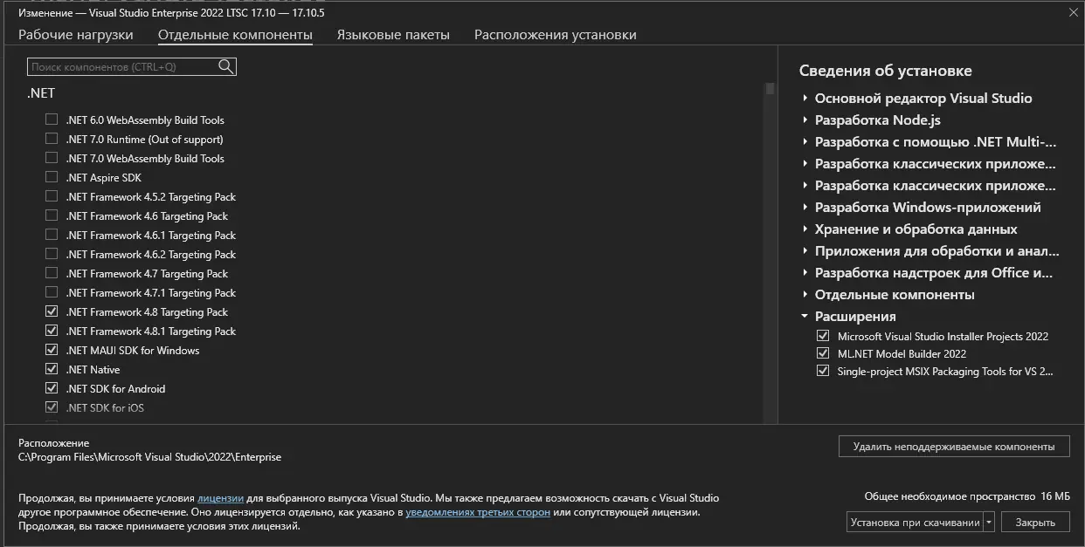The image size is (1085, 547).
Task: Click the component search input field
Action: [122, 66]
